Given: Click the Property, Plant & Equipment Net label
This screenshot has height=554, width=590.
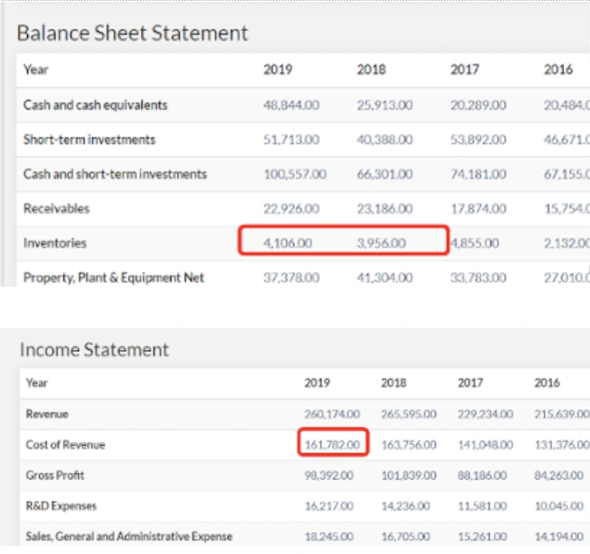Looking at the screenshot, I should coord(114,278).
